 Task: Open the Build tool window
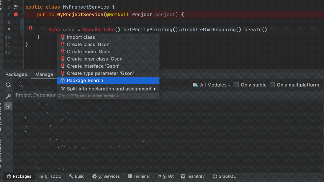click(77, 176)
